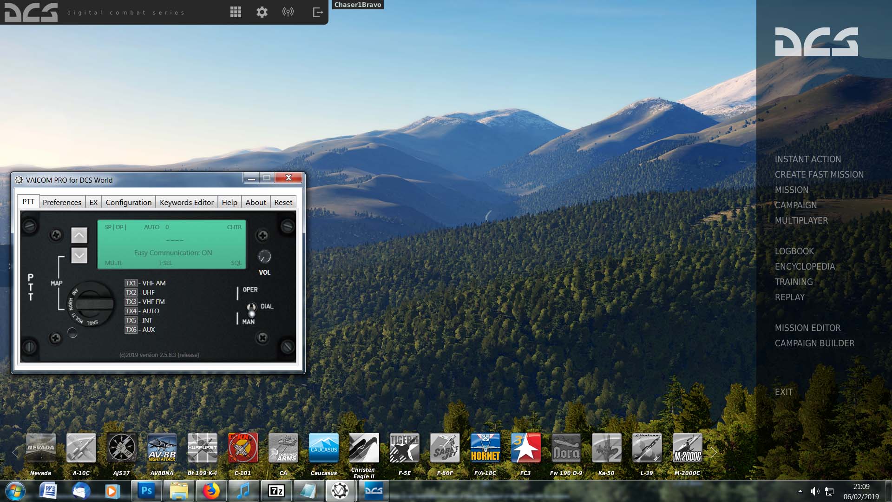Toggle the TX5 INT channel

[131, 320]
